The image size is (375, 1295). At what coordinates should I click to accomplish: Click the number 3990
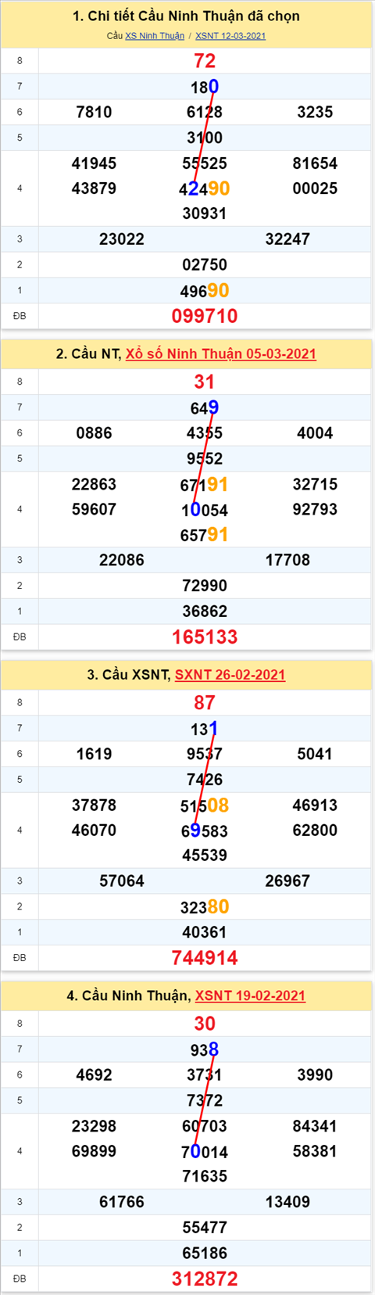pos(315,1075)
